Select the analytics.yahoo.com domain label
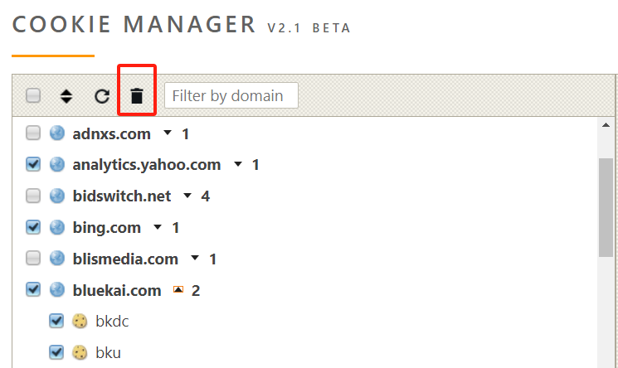The width and height of the screenshot is (618, 368). point(147,165)
